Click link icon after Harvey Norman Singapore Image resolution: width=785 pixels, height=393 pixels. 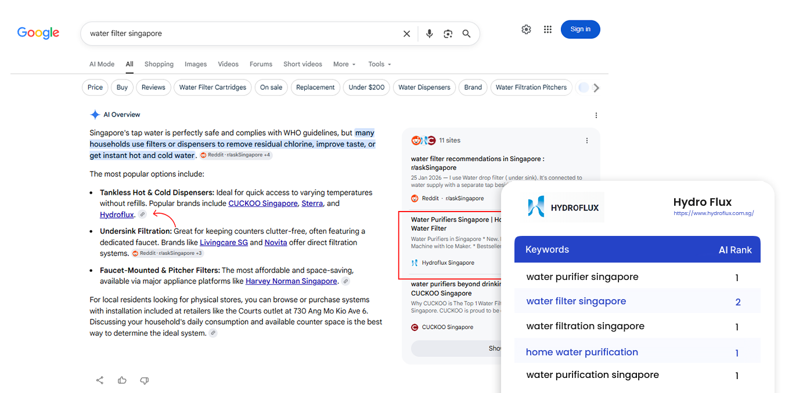(345, 281)
